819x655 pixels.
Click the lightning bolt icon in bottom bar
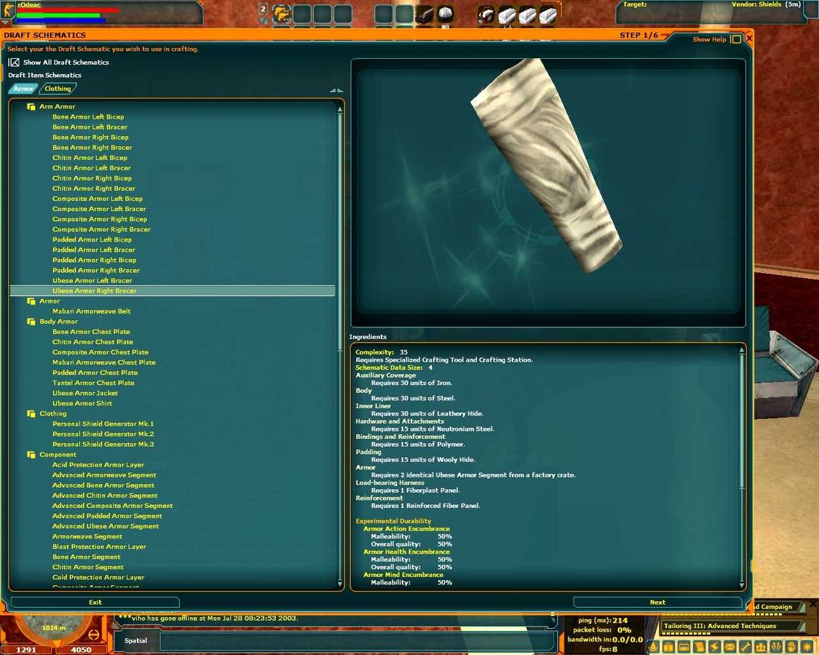pos(714,646)
